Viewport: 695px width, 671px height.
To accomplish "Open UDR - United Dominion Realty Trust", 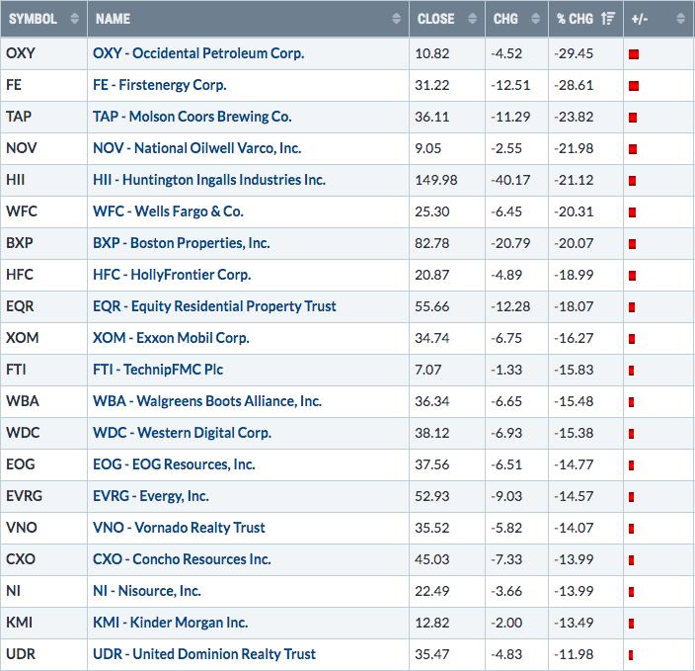I will 203,654.
